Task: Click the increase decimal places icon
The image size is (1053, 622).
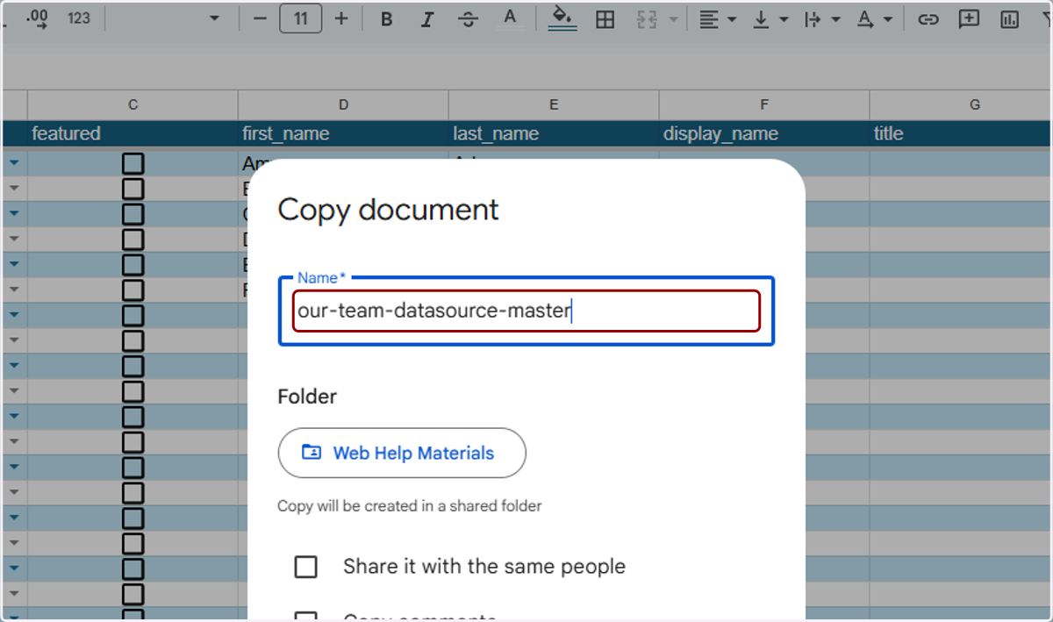Action: pyautogui.click(x=38, y=18)
